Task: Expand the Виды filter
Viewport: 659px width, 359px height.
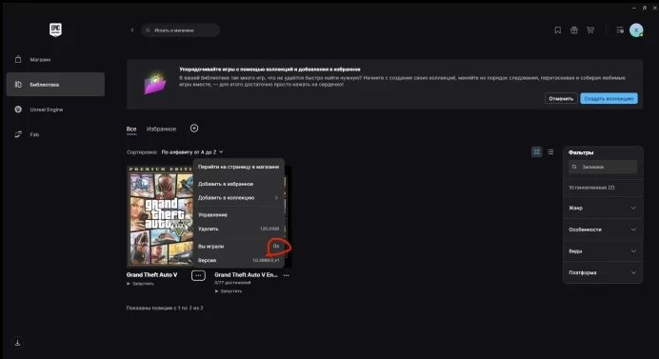Action: click(x=603, y=251)
